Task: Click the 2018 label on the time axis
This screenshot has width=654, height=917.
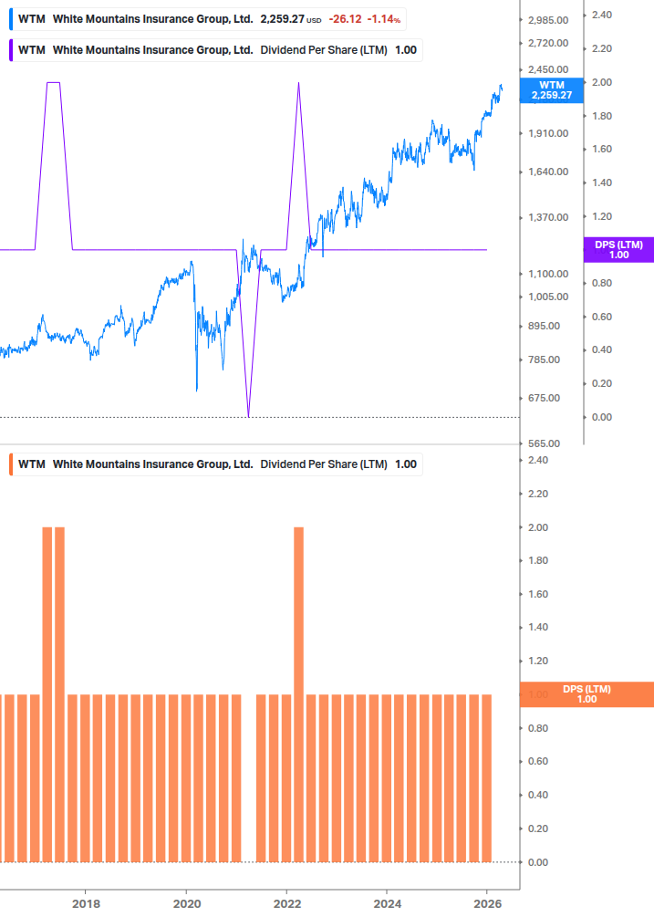Action: point(86,903)
